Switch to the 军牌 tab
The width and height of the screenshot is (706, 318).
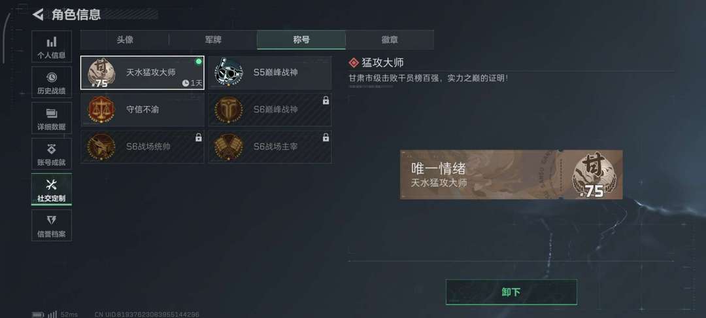pos(213,40)
